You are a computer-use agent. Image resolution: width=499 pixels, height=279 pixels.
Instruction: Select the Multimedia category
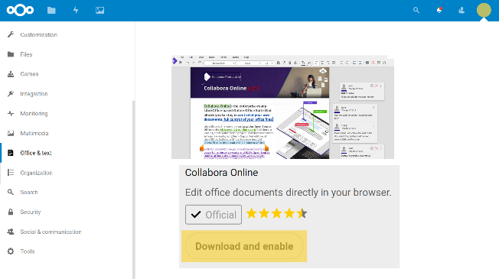(34, 133)
